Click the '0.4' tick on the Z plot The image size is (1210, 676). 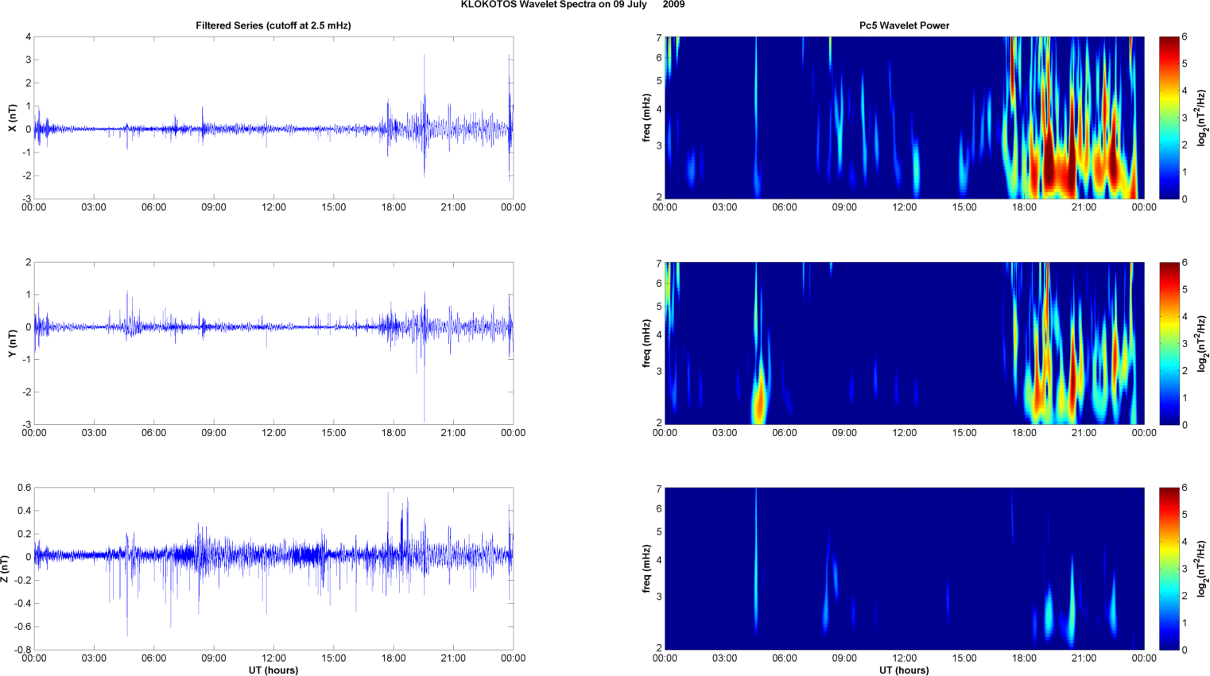(25, 511)
